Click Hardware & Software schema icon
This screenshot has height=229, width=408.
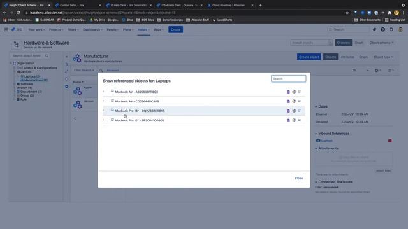16,45
